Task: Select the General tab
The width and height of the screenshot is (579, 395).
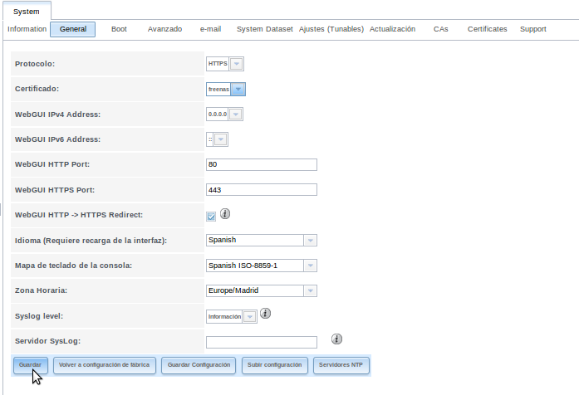Action: (x=73, y=29)
